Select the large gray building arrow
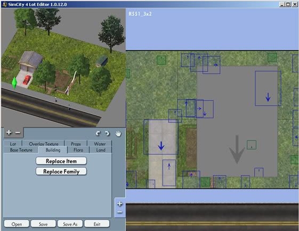 point(237,150)
